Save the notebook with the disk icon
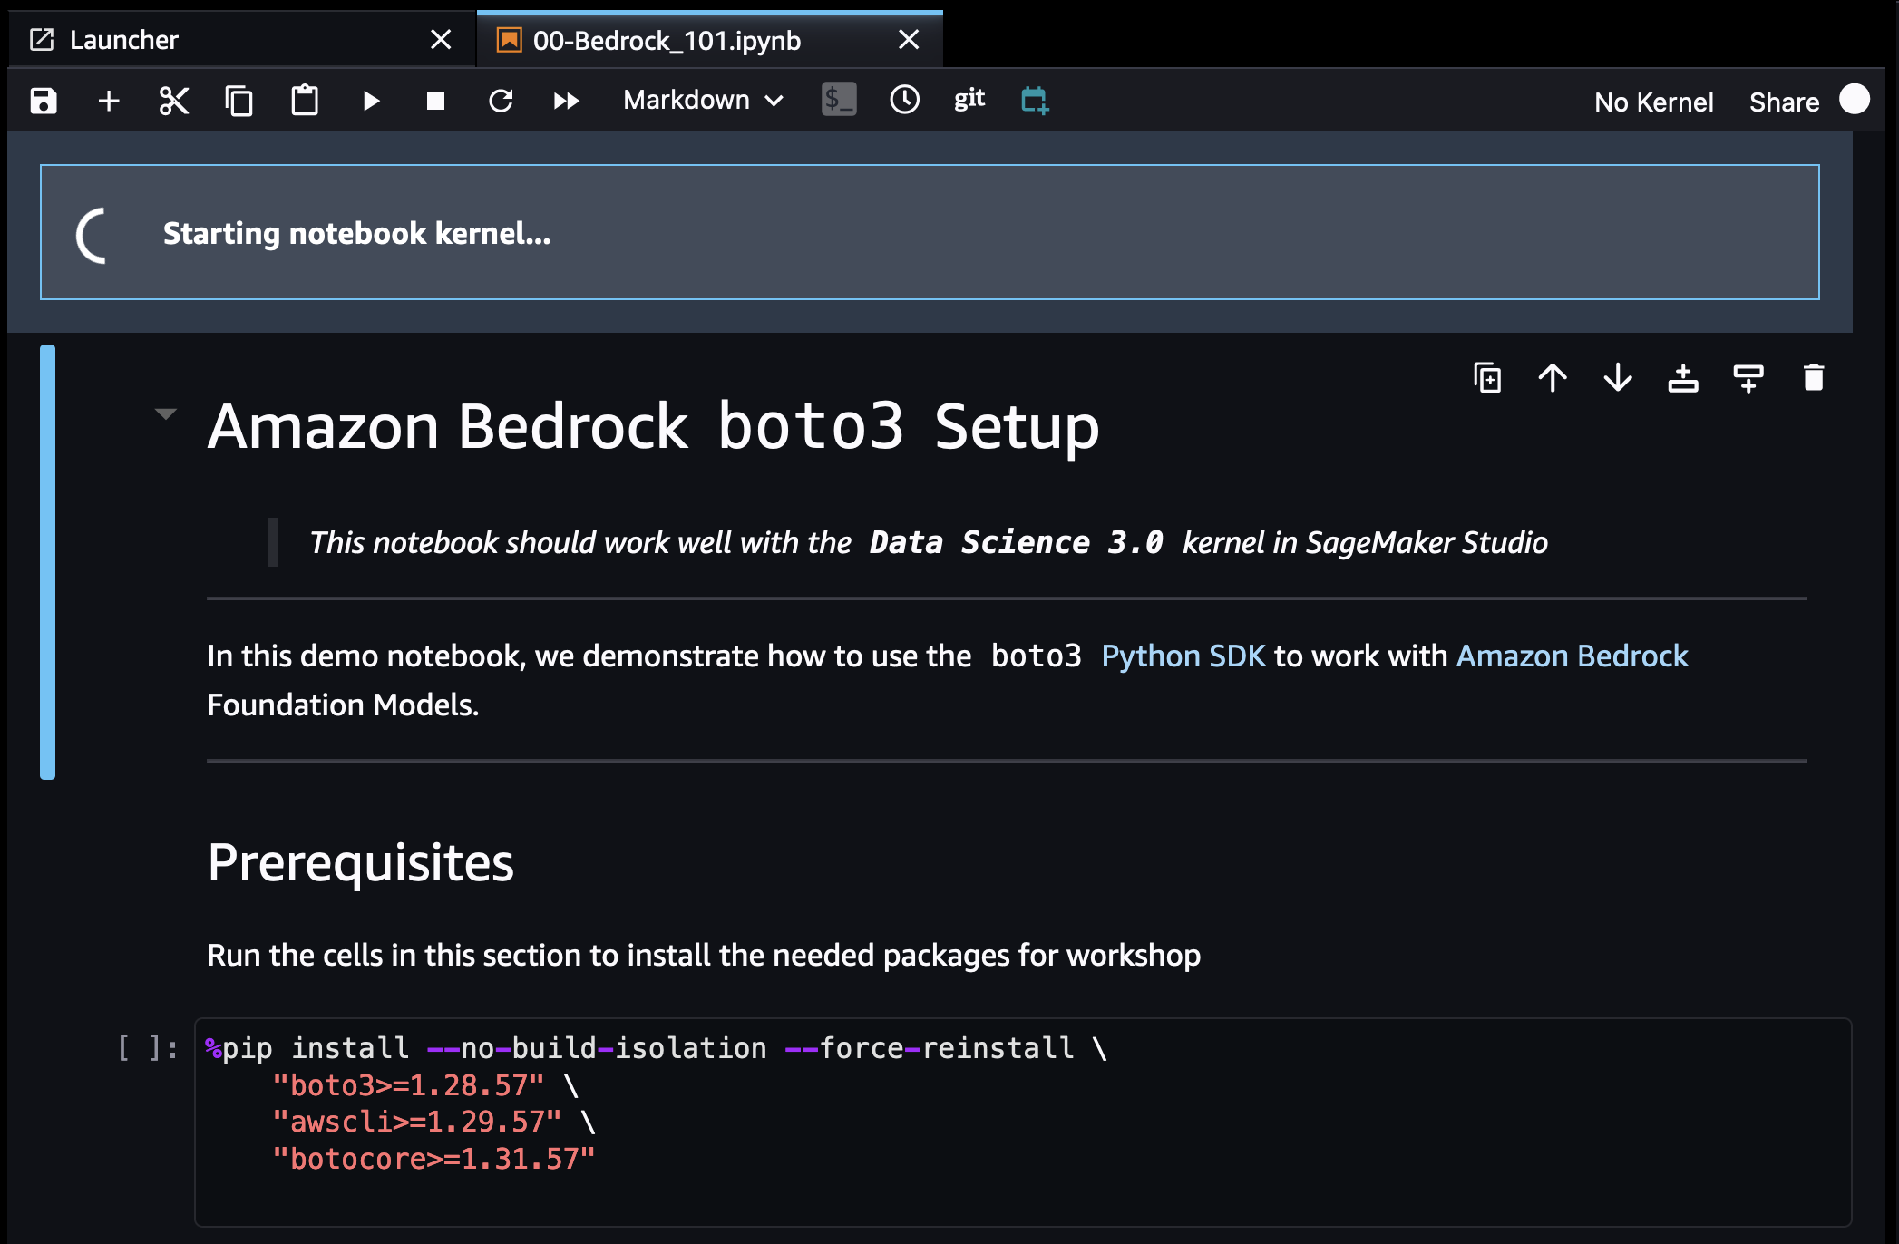Image resolution: width=1899 pixels, height=1244 pixels. [x=44, y=101]
